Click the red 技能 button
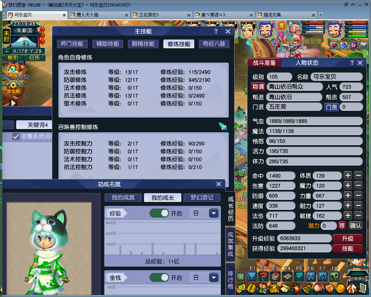Image resolution: width=371 pixels, height=297 pixels. 348,248
